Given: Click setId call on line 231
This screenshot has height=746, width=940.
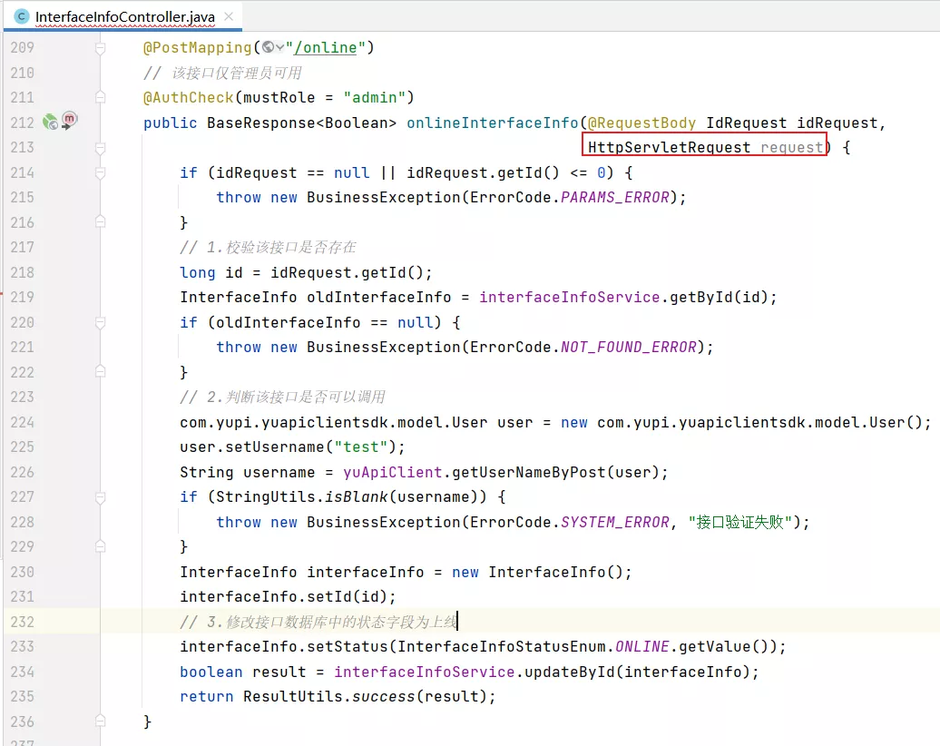Looking at the screenshot, I should pos(329,596).
